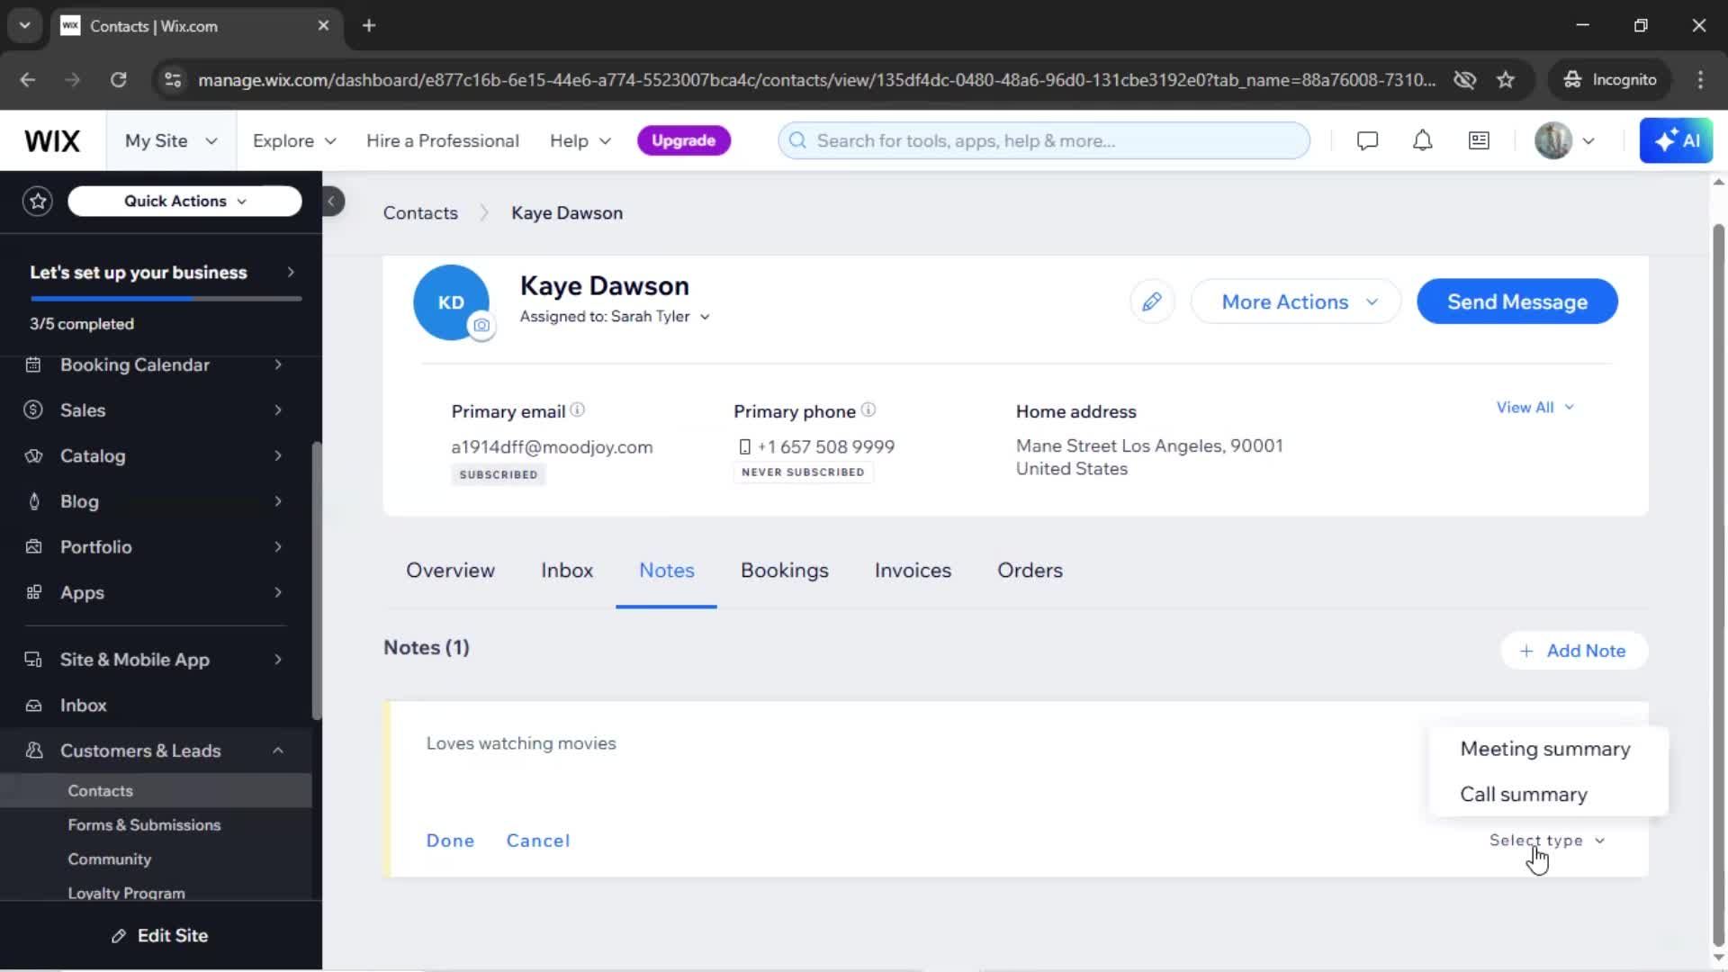Click Hire a Professional link

point(443,141)
